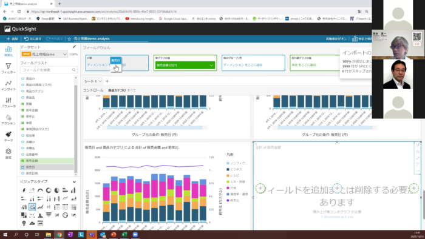425x239 pixels.
Task: Open the シート1 tab menu
Action: click(93, 81)
